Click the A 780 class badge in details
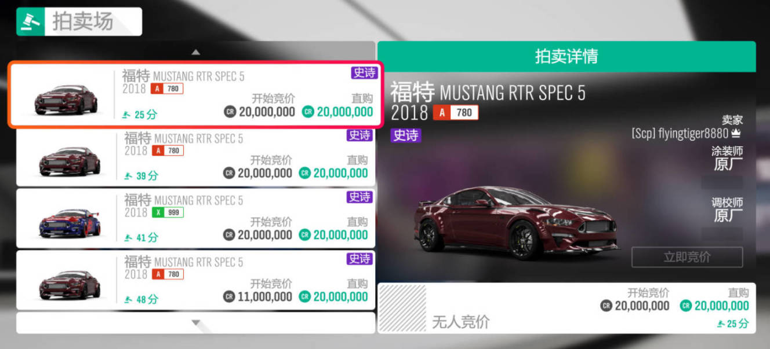This screenshot has width=770, height=349. [456, 112]
